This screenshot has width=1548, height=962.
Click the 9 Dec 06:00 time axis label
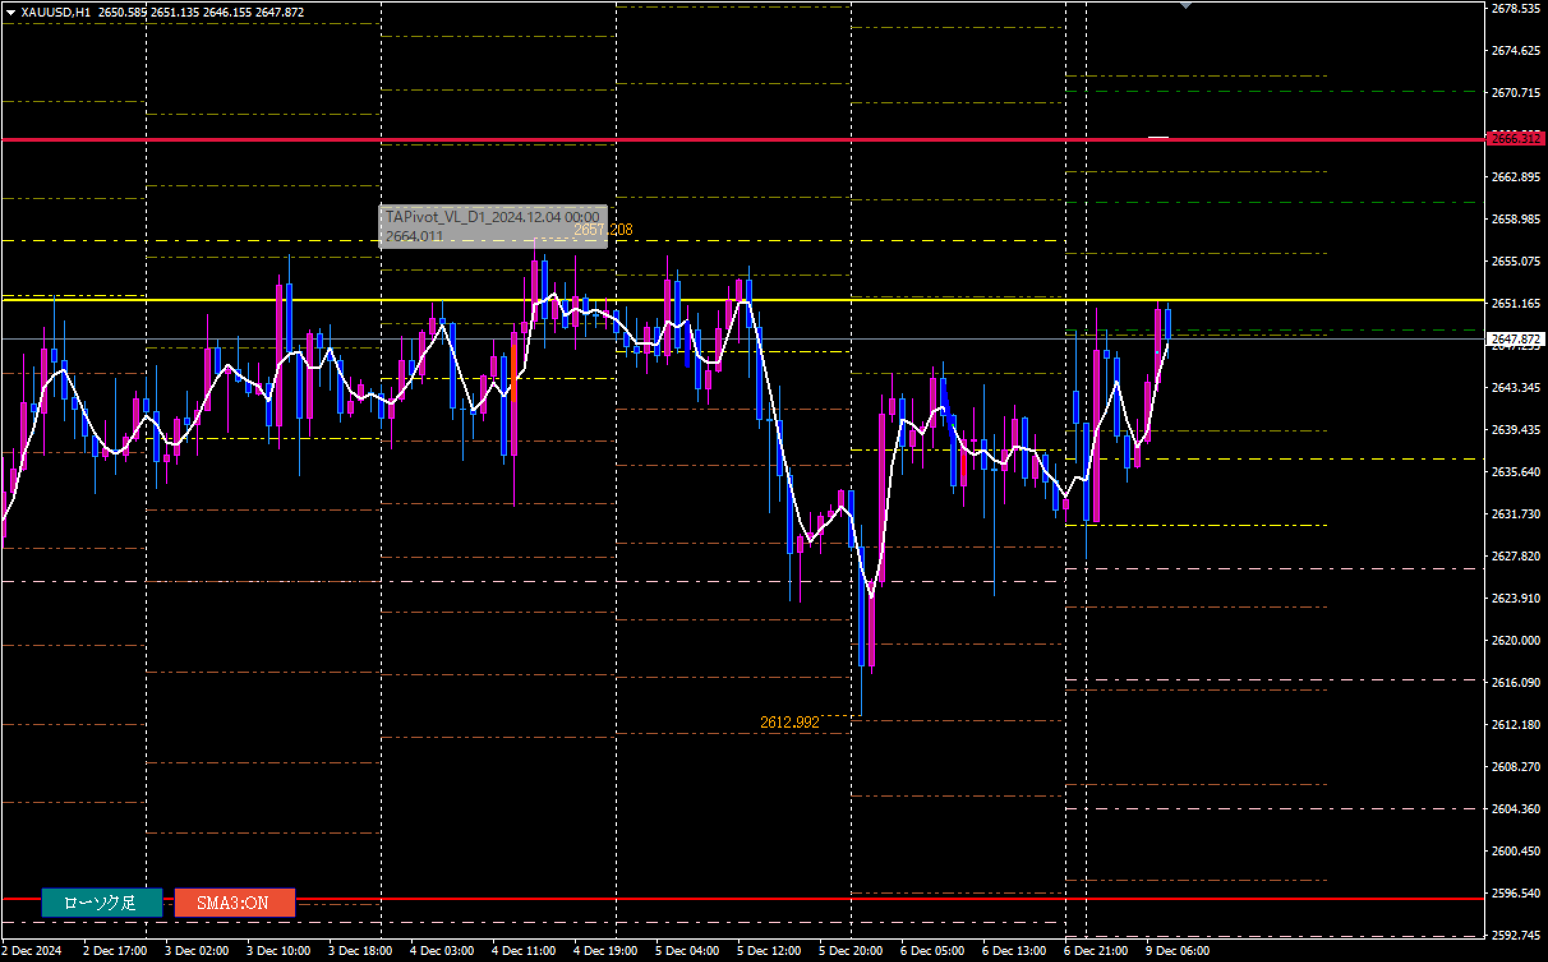pos(1178,951)
